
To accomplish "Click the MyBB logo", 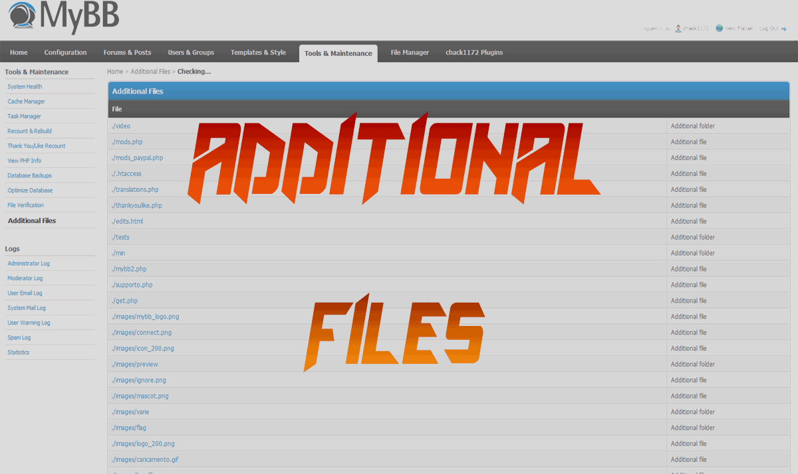I will 65,18.
